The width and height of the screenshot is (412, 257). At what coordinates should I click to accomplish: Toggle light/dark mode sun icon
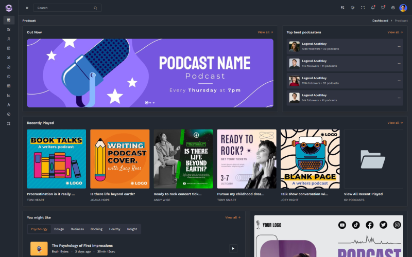click(353, 8)
